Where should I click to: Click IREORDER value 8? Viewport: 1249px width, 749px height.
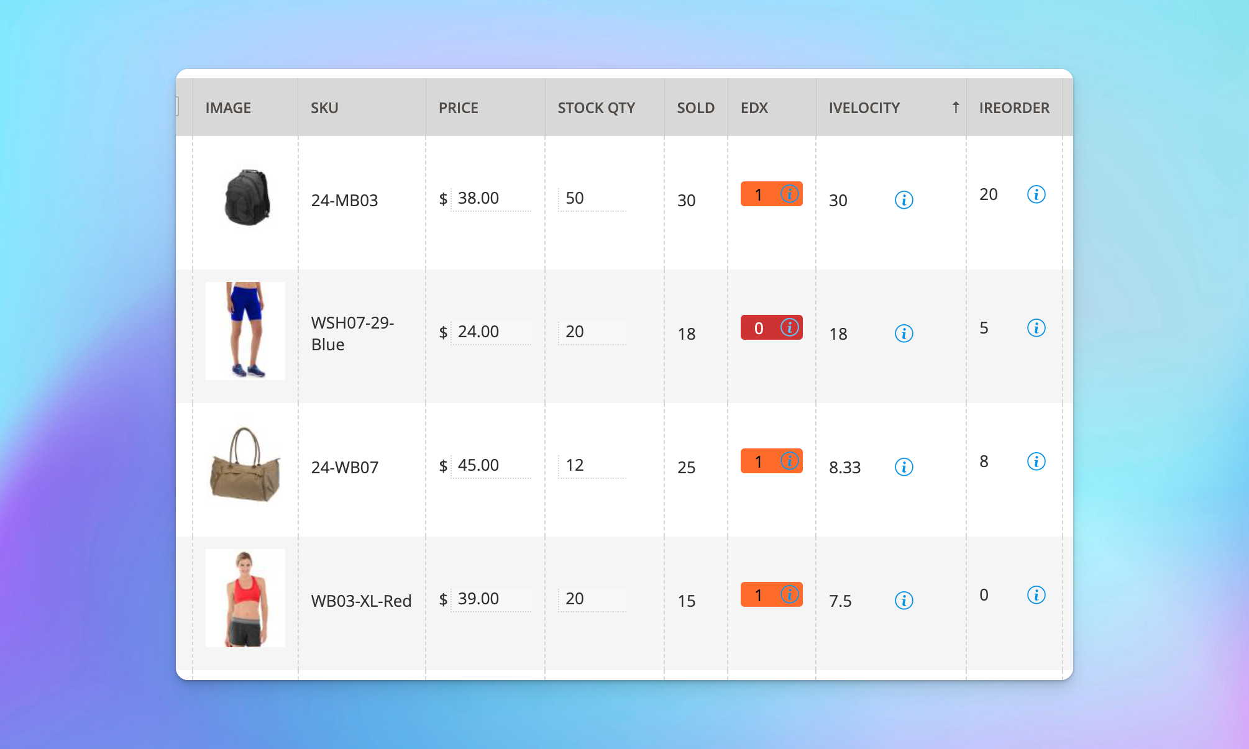(x=984, y=461)
